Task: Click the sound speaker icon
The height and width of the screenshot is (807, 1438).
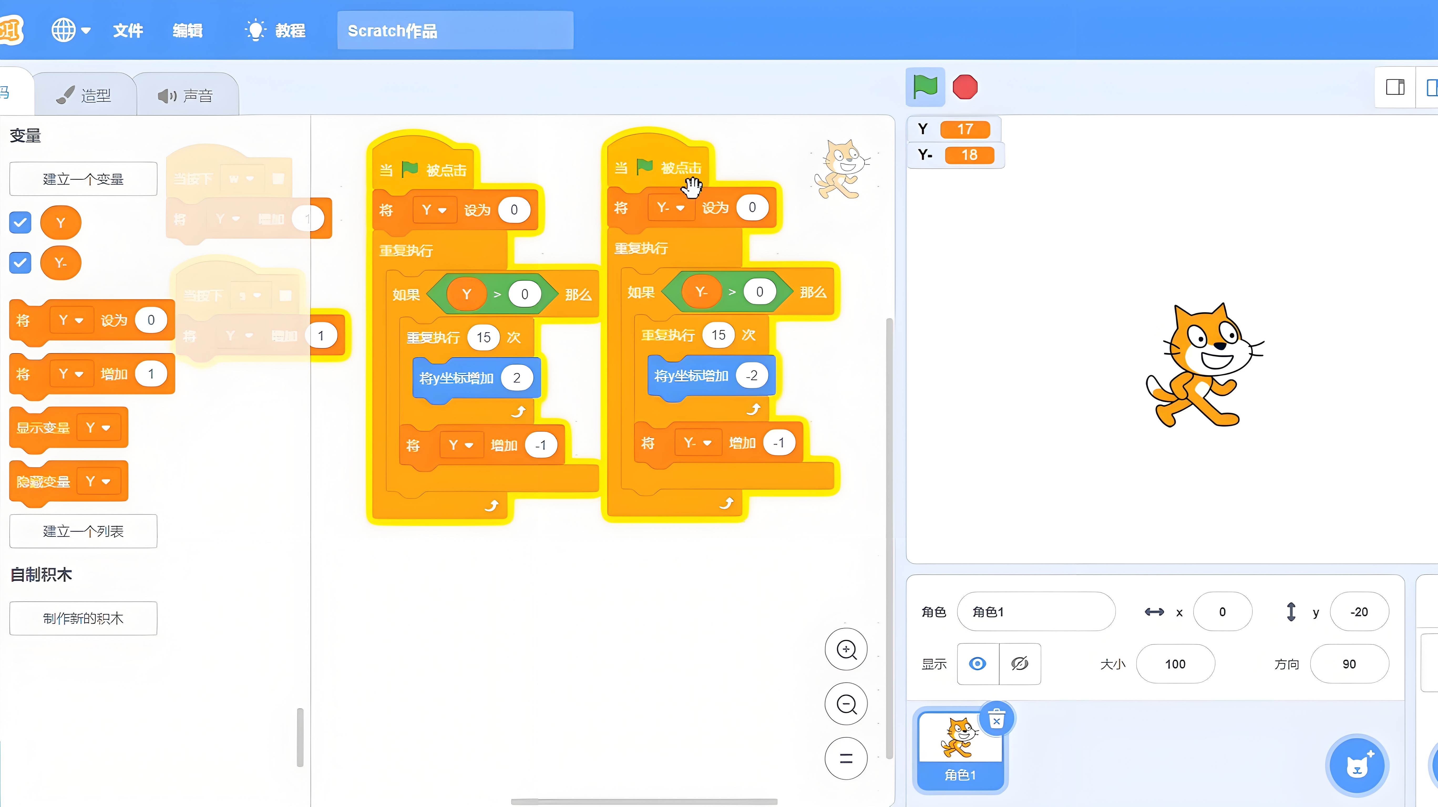Action: (167, 96)
